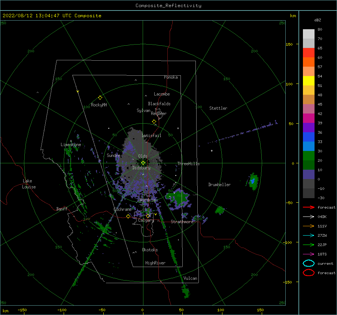Click the Didsbury label
Viewport: 337px width, 315px height.
142,168
